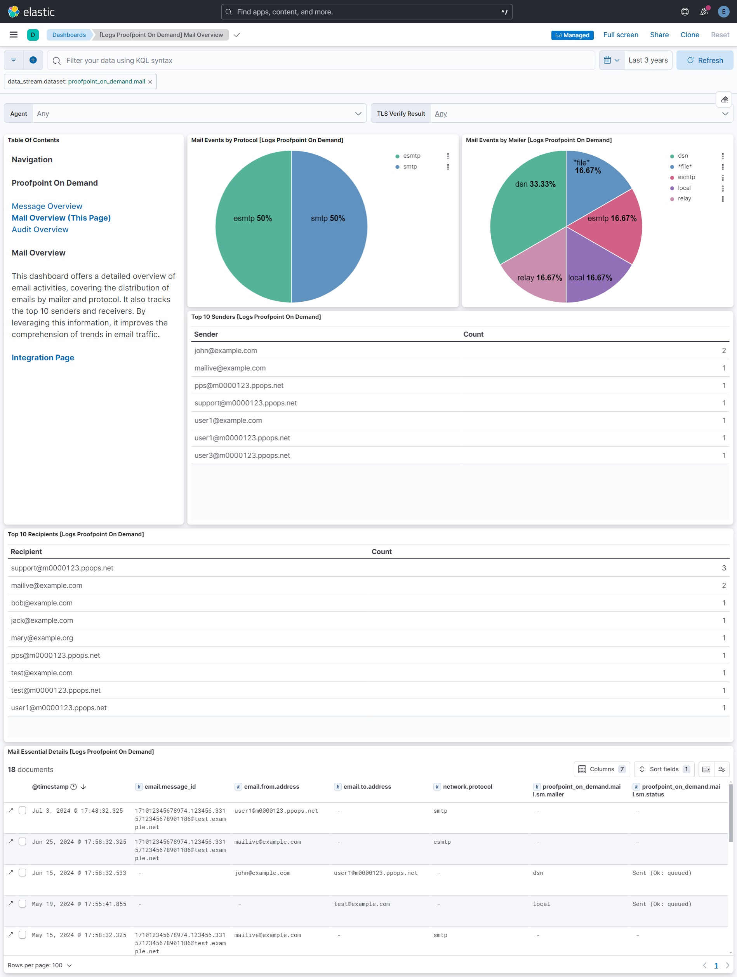Open esmtp mailer legend options
Viewport: 737px width, 977px height.
pyautogui.click(x=722, y=177)
